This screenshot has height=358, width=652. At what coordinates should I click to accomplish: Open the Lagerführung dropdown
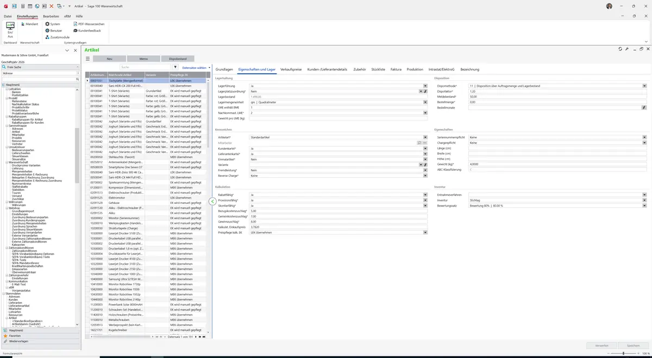point(425,86)
